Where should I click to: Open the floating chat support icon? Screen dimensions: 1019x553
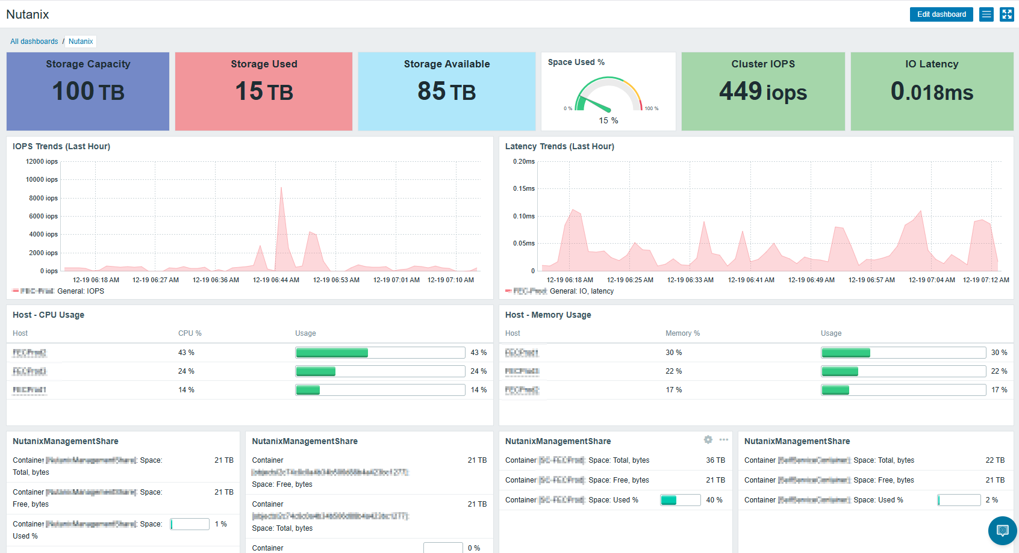(1002, 530)
